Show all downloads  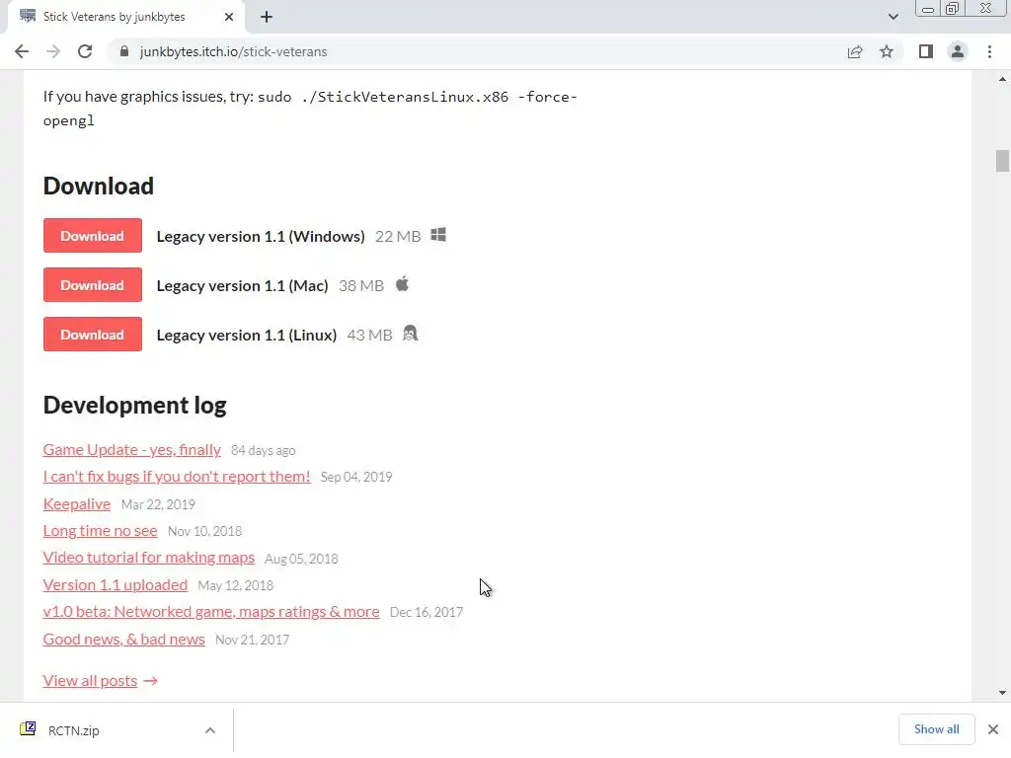(936, 729)
